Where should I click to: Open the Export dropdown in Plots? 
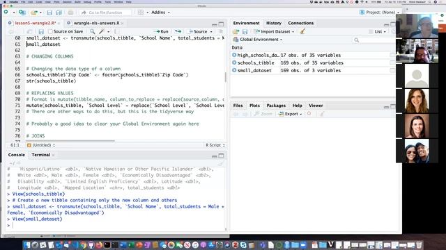(291, 114)
